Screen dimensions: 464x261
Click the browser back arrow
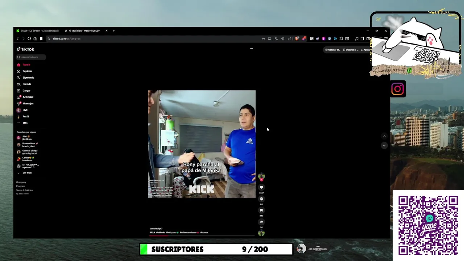(17, 38)
